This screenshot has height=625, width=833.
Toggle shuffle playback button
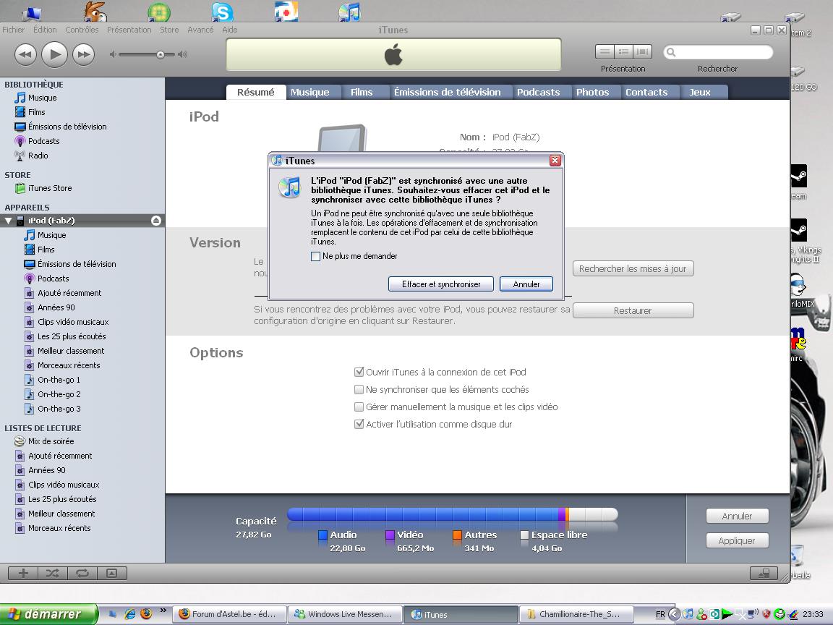pos(53,573)
